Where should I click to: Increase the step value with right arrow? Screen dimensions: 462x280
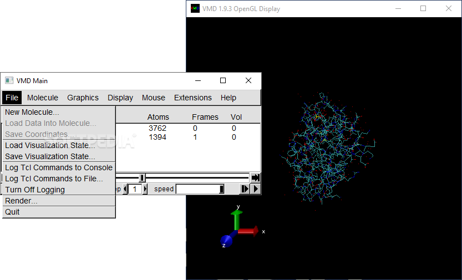point(145,189)
